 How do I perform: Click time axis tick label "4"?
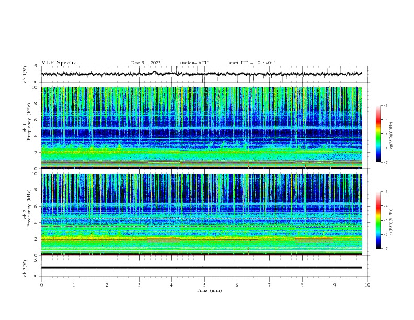click(x=171, y=285)
